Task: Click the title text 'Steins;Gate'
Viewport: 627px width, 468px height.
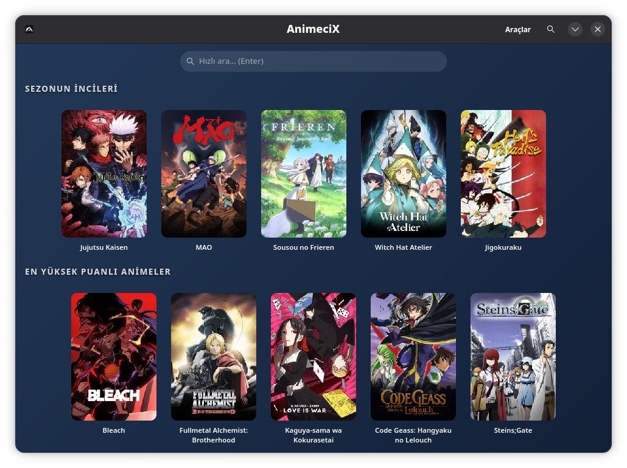Action: [x=513, y=430]
